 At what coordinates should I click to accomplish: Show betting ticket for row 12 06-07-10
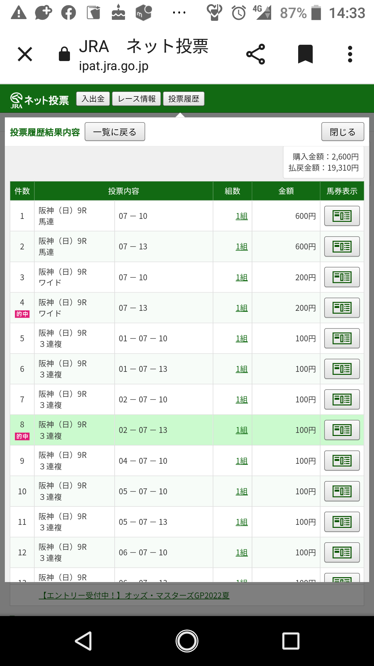coord(342,552)
